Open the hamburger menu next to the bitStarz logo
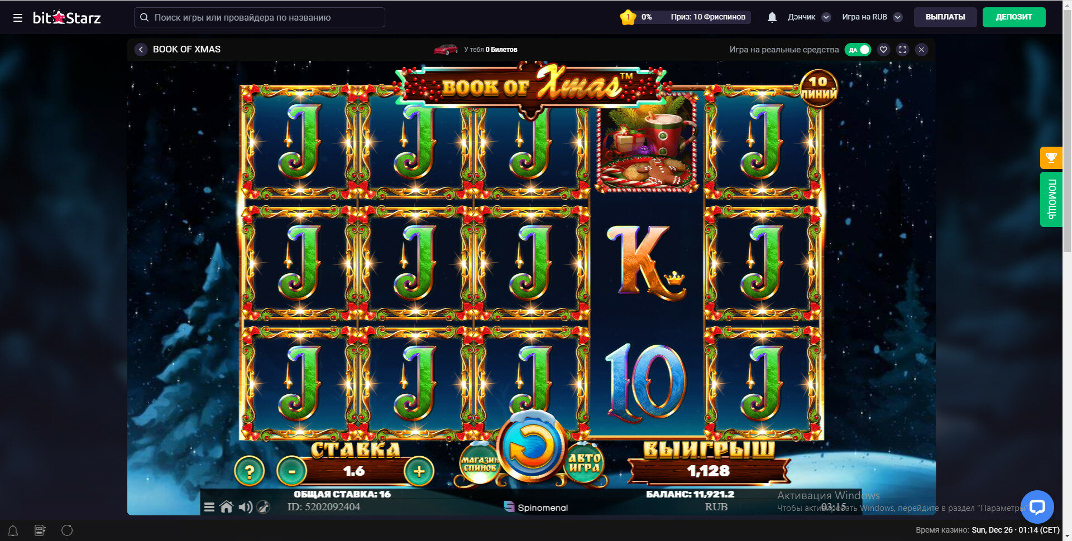1072x541 pixels. point(18,18)
